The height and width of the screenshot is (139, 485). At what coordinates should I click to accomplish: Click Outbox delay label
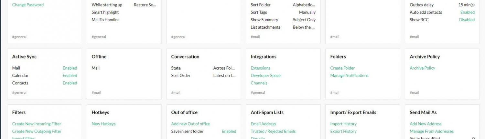[x=422, y=5]
